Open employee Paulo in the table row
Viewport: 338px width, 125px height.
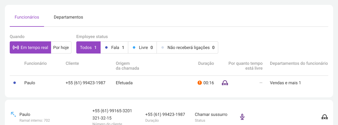(29, 83)
